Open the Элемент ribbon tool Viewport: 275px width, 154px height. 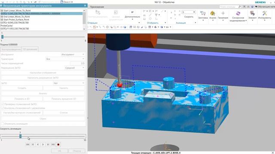(x=252, y=15)
